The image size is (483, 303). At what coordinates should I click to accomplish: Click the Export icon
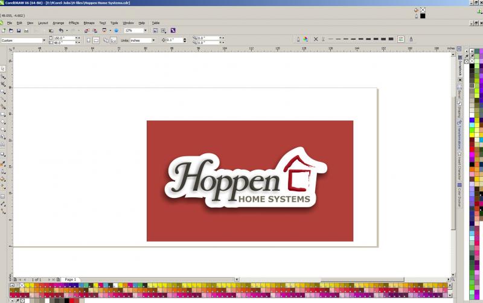click(95, 31)
